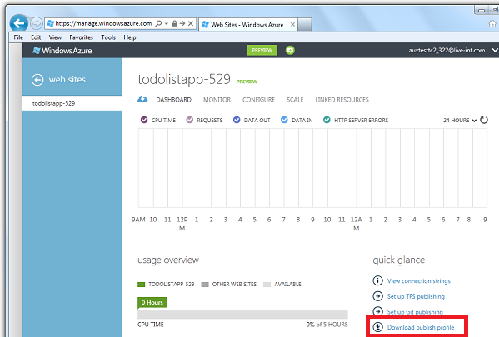Screen dimensions: 499x337
Task: Click the CPU TIME usage bar
Action: coord(242,315)
